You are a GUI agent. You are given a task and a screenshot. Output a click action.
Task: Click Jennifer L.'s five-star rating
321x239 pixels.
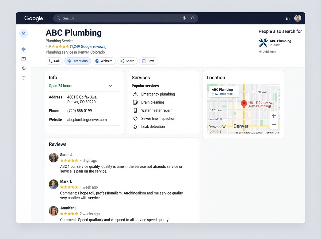[69, 214]
